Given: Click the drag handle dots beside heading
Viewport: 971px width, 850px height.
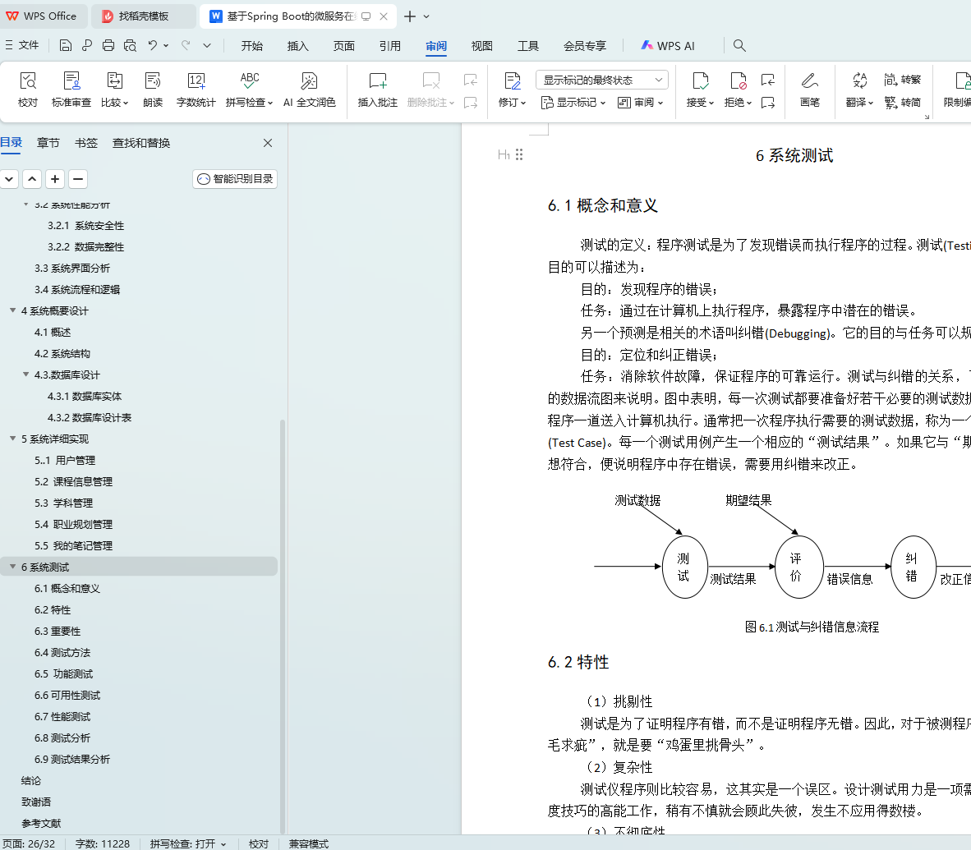Looking at the screenshot, I should point(519,154).
